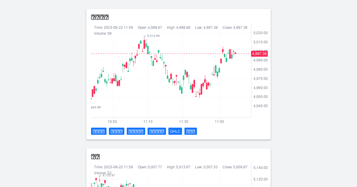
Task: Click 5,140.00 on the lower chart axis
Action: pos(260,168)
